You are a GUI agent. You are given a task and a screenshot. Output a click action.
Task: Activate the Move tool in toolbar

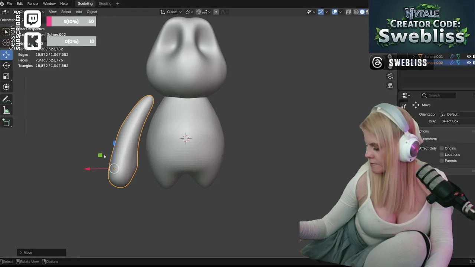pyautogui.click(x=6, y=55)
